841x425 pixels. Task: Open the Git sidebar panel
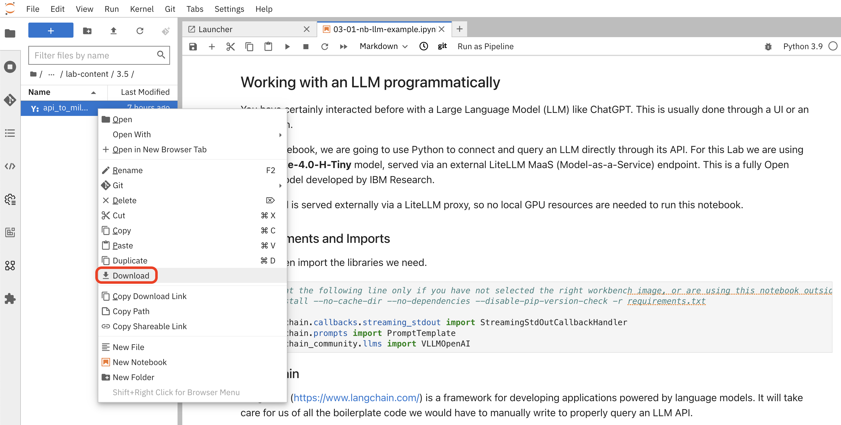tap(10, 100)
